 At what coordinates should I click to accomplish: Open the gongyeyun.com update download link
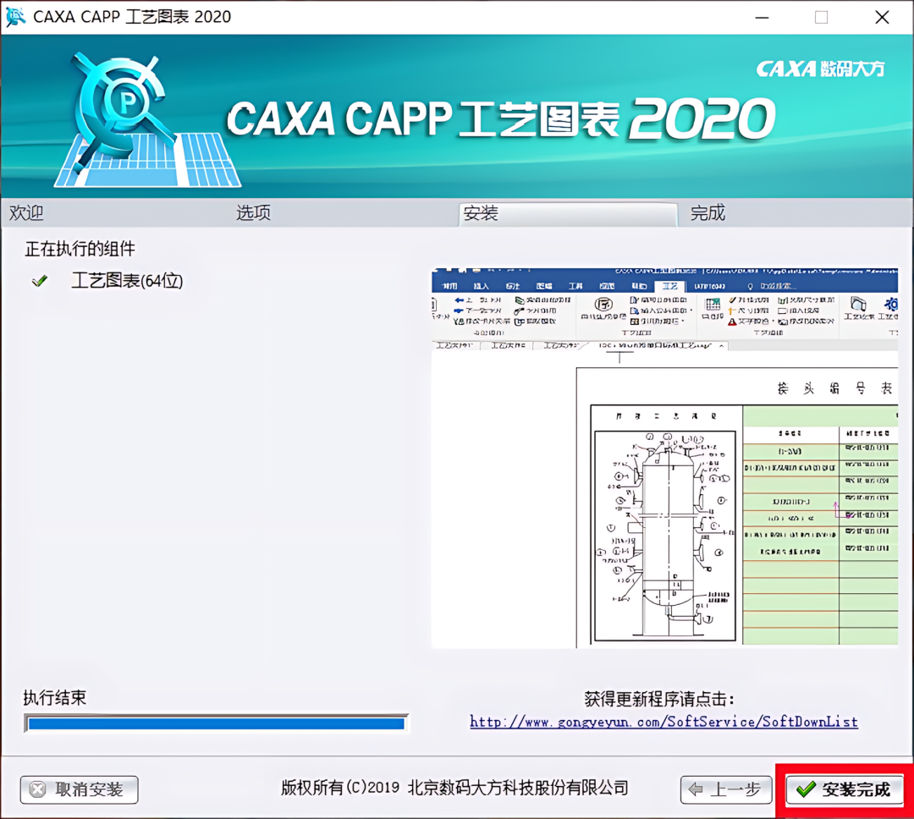664,722
